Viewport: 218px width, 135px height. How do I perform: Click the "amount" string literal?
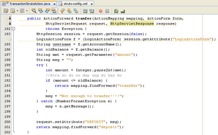coord(124,55)
